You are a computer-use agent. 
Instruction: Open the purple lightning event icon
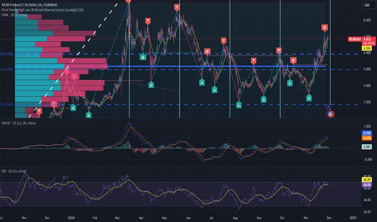(328, 107)
